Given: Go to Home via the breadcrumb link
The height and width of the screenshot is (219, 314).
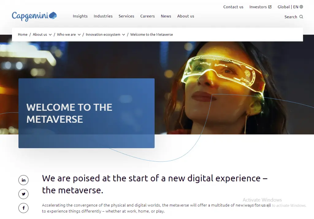Looking at the screenshot, I should tap(23, 35).
